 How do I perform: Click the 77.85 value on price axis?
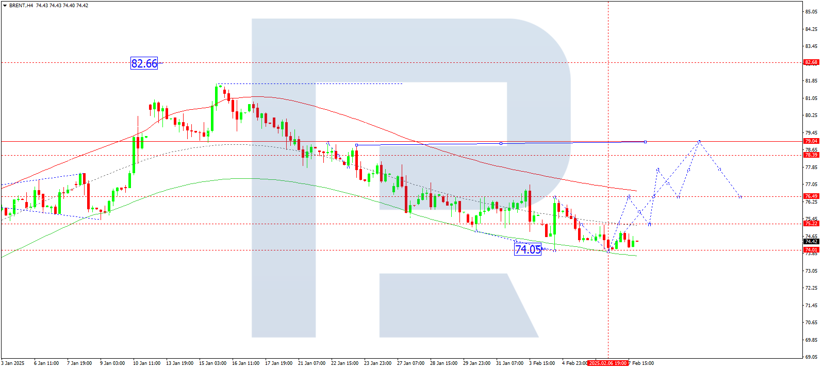pos(812,167)
